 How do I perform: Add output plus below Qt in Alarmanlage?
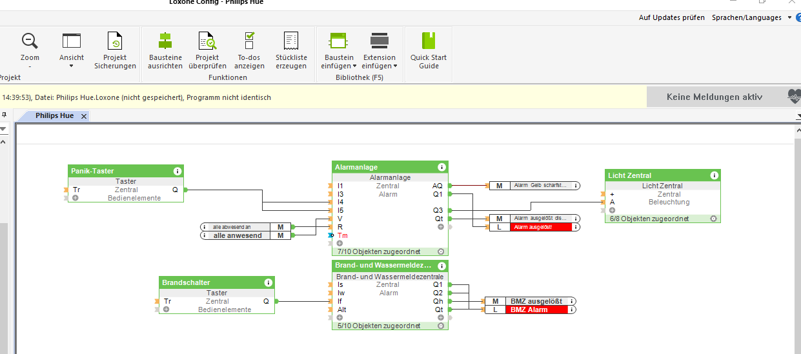coord(441,227)
